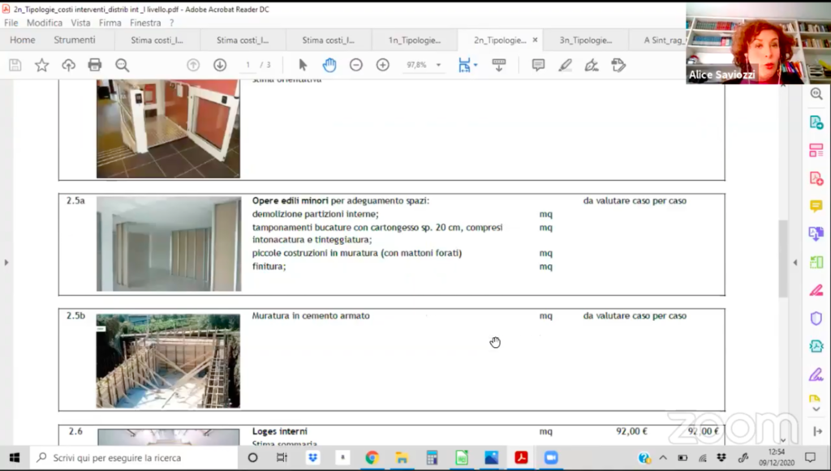Add a sticky note comment from toolbar
The width and height of the screenshot is (831, 471).
click(x=538, y=65)
